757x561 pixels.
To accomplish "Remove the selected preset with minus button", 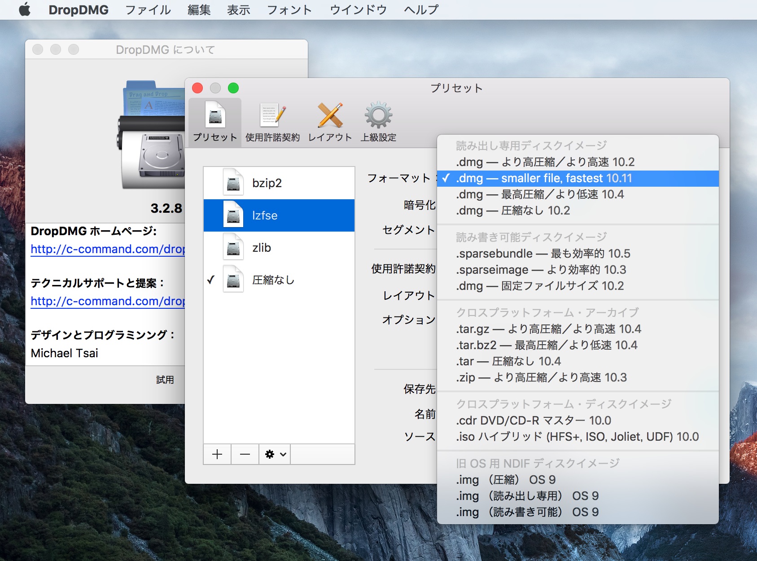I will pyautogui.click(x=245, y=454).
